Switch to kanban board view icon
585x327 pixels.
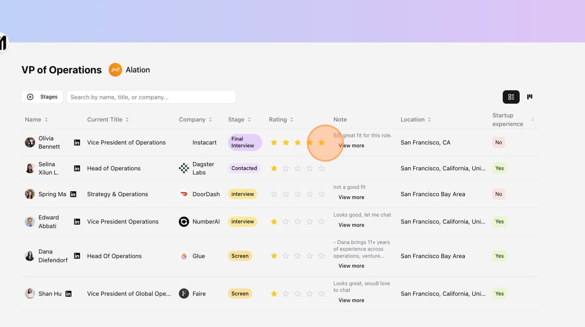point(530,97)
